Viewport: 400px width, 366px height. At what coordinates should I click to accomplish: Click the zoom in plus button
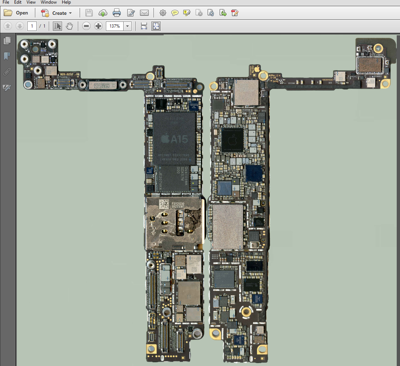pyautogui.click(x=98, y=26)
